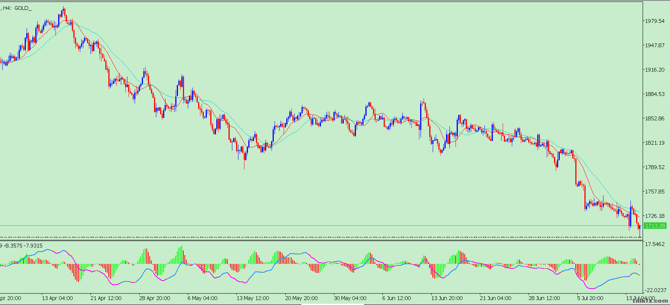Click the 13 Apr 04:00 time label
The height and width of the screenshot is (305, 670).
point(57,298)
